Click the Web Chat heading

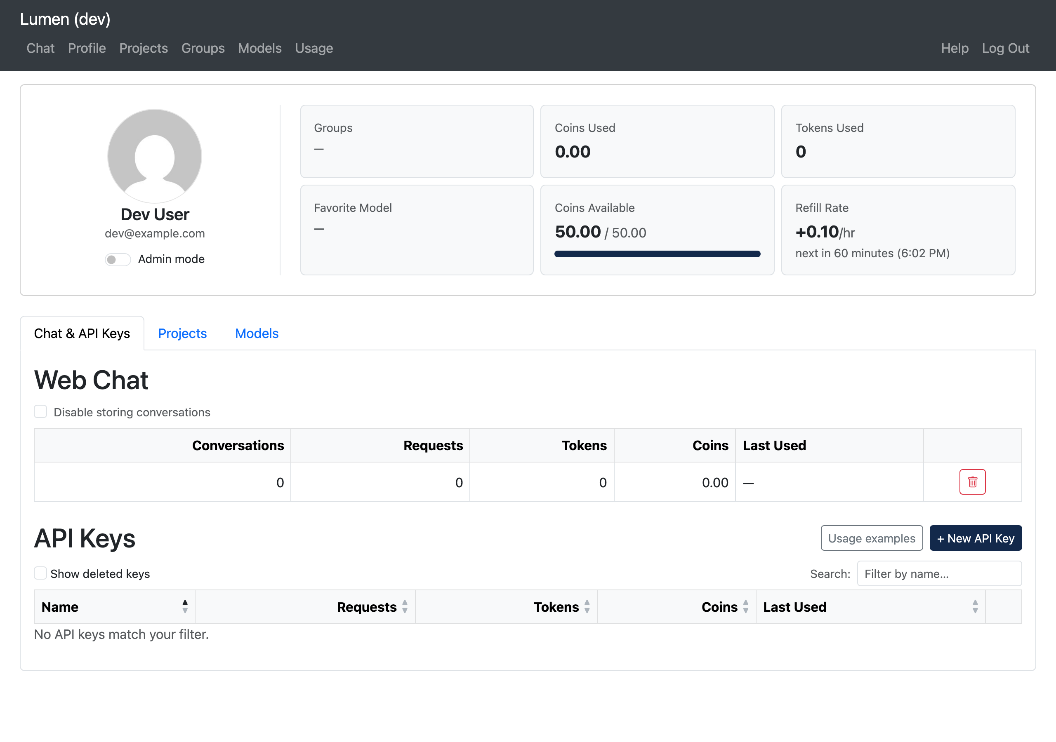point(91,380)
